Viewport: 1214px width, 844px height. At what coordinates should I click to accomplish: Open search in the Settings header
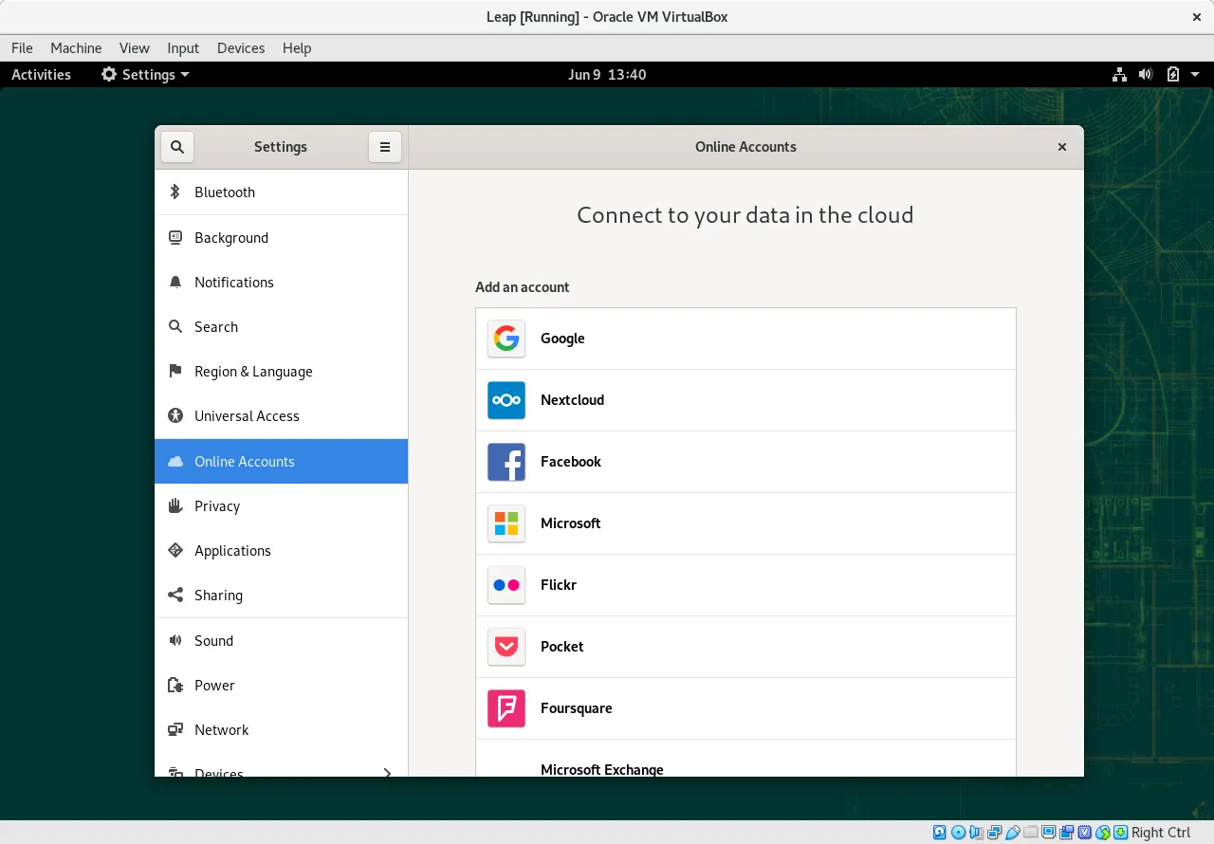click(176, 147)
